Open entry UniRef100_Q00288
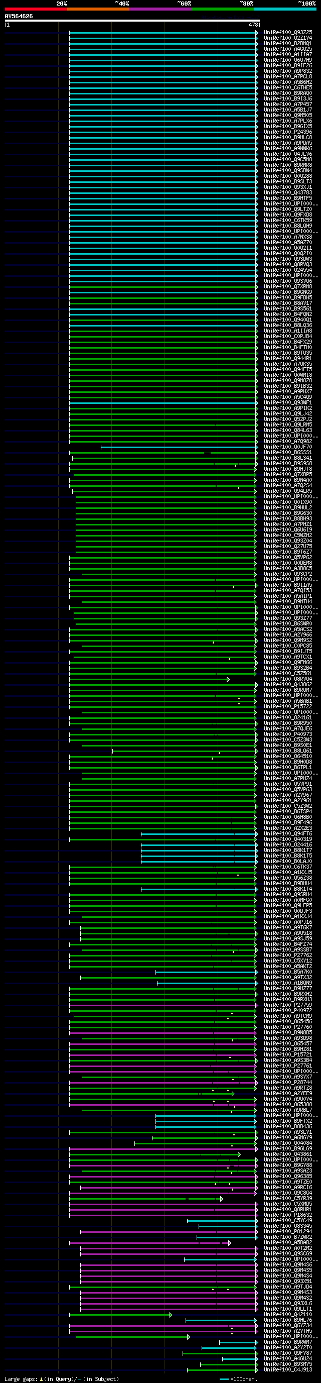321x1383 pixels. coord(288,176)
